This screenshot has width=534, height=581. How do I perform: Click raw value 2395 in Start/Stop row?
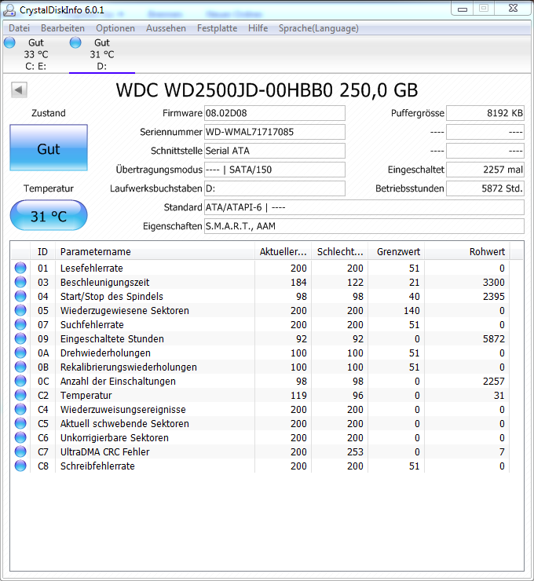tap(494, 297)
